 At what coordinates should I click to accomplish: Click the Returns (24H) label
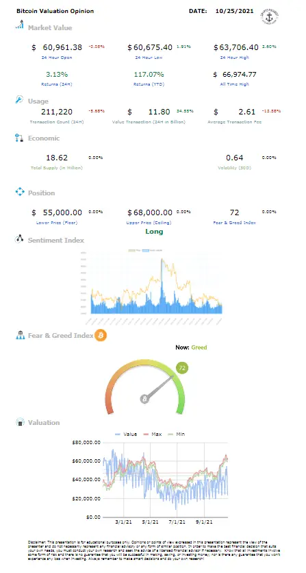[57, 84]
